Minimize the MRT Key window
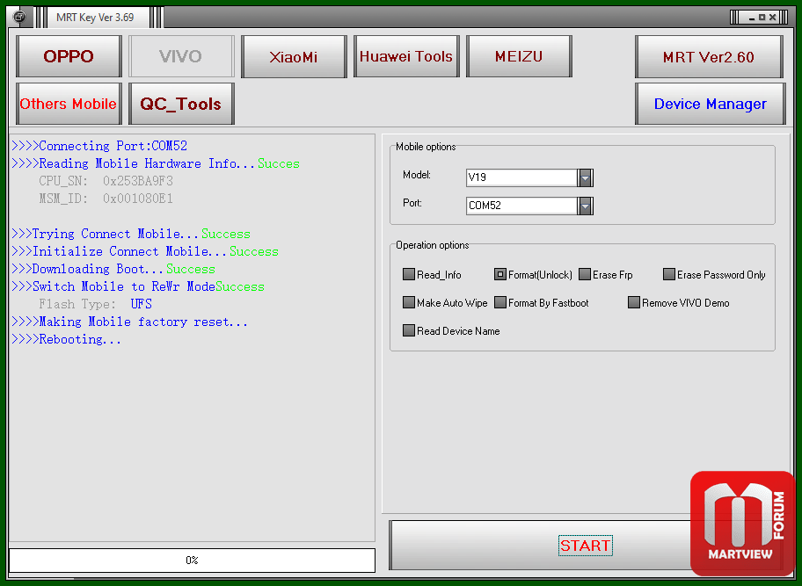Image resolution: width=802 pixels, height=586 pixels. [752, 18]
